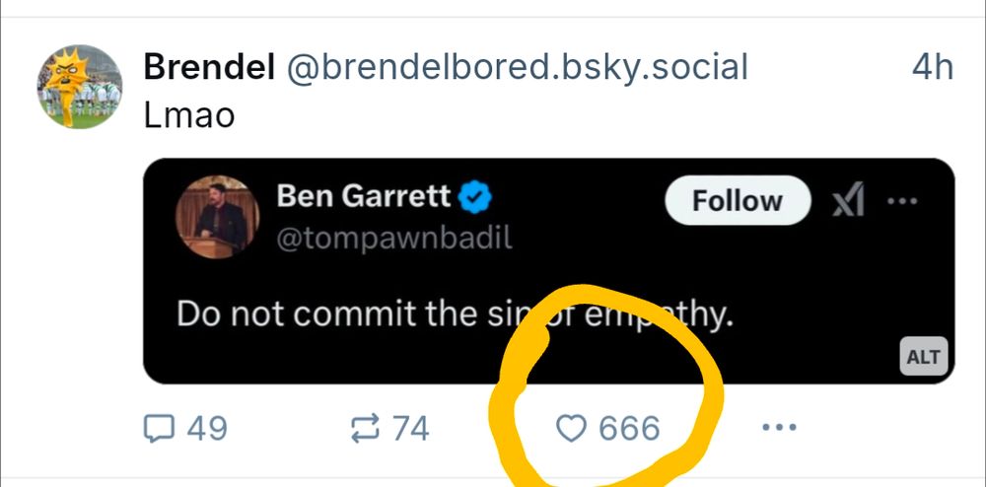The width and height of the screenshot is (986, 487).
Task: Click the "Do not commit the sin" text
Action: [345, 314]
